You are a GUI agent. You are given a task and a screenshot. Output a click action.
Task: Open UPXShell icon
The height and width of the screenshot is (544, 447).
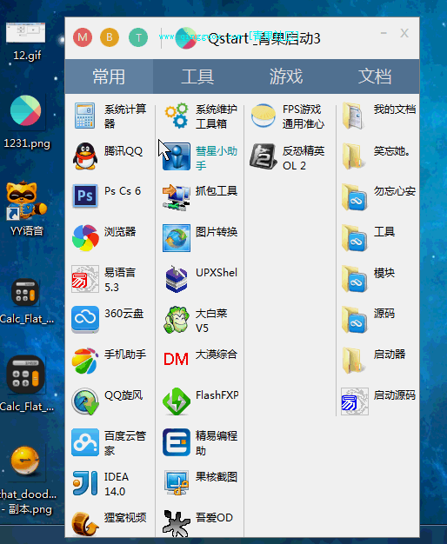(x=177, y=279)
